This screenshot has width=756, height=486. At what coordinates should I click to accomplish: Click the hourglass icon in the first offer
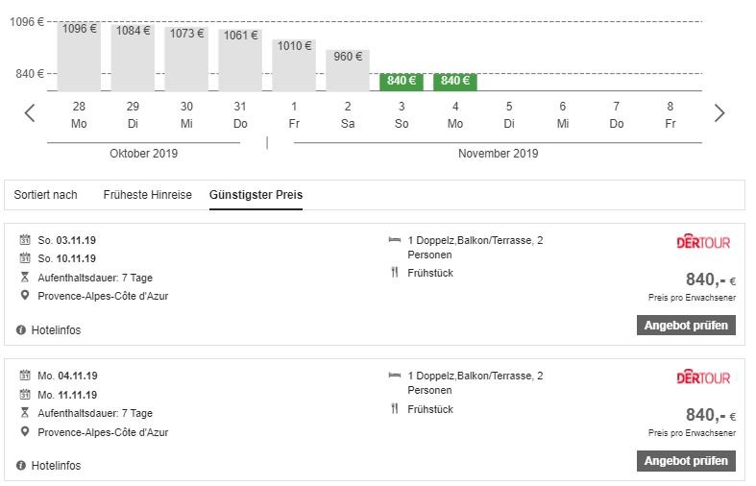(x=24, y=278)
